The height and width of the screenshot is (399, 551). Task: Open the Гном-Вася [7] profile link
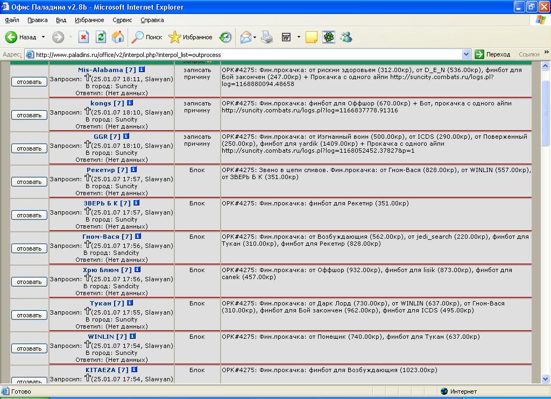coord(107,237)
